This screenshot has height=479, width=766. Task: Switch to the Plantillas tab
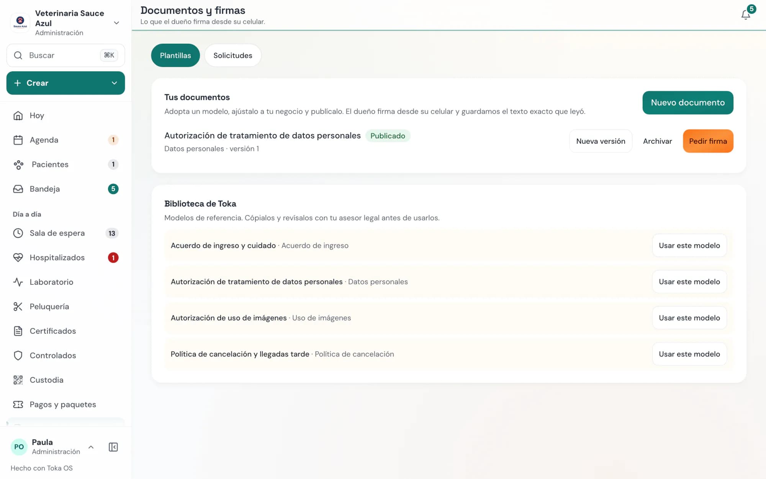(x=175, y=56)
